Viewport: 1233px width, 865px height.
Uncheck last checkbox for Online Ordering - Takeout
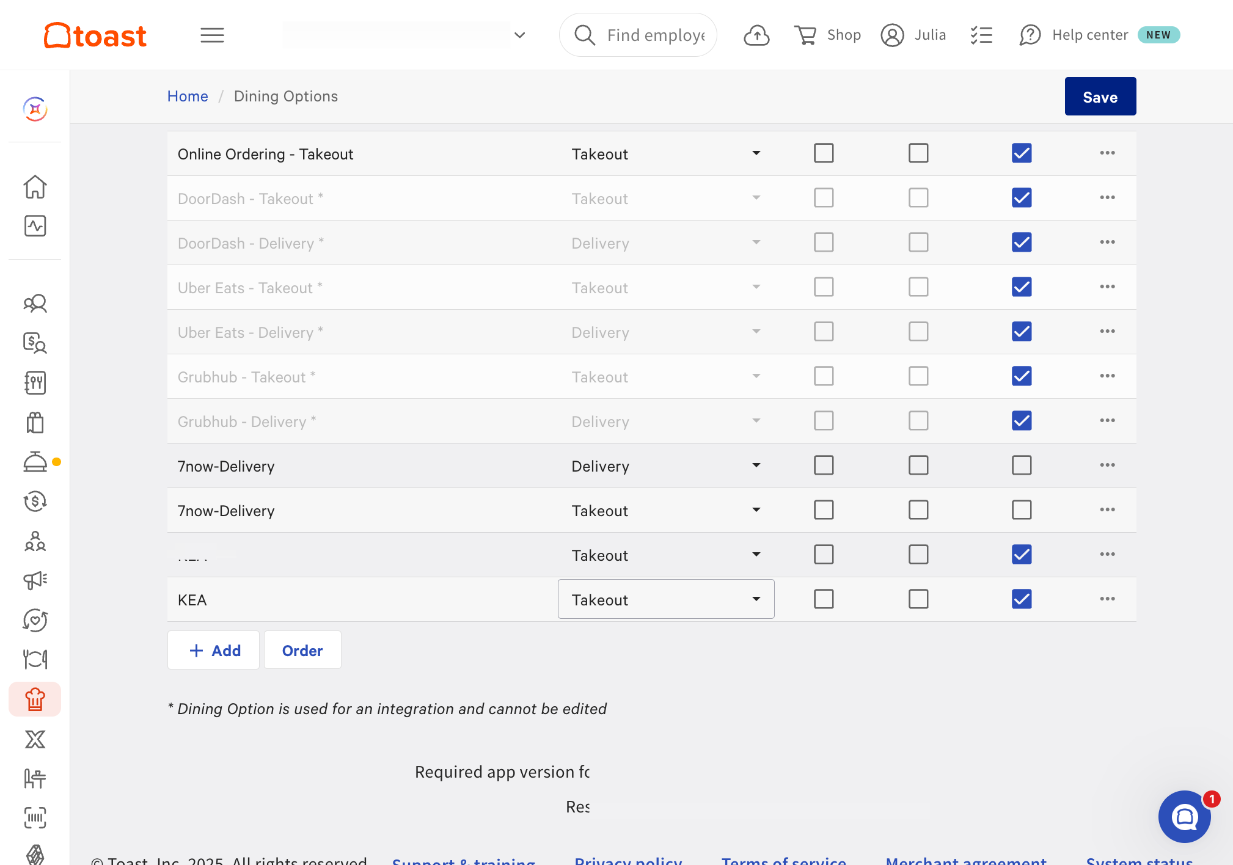(x=1022, y=153)
